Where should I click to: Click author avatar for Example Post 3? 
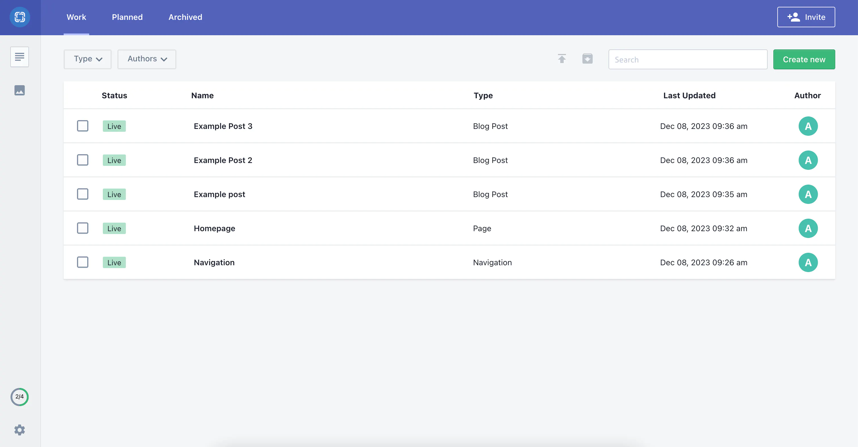click(x=808, y=126)
